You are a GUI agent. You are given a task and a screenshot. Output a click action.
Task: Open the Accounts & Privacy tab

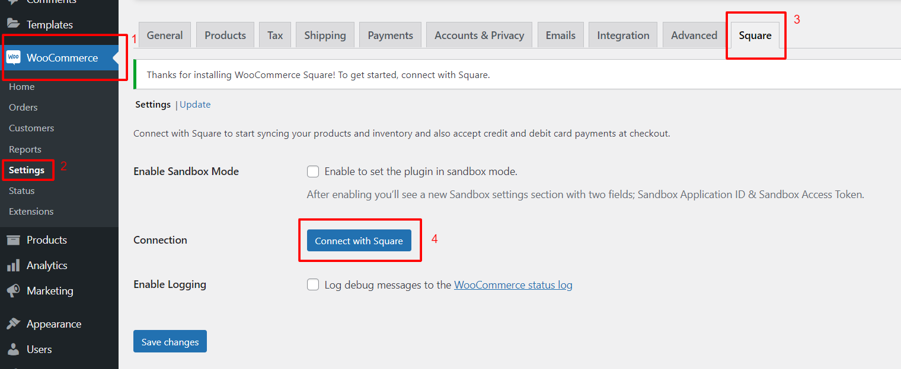[480, 35]
